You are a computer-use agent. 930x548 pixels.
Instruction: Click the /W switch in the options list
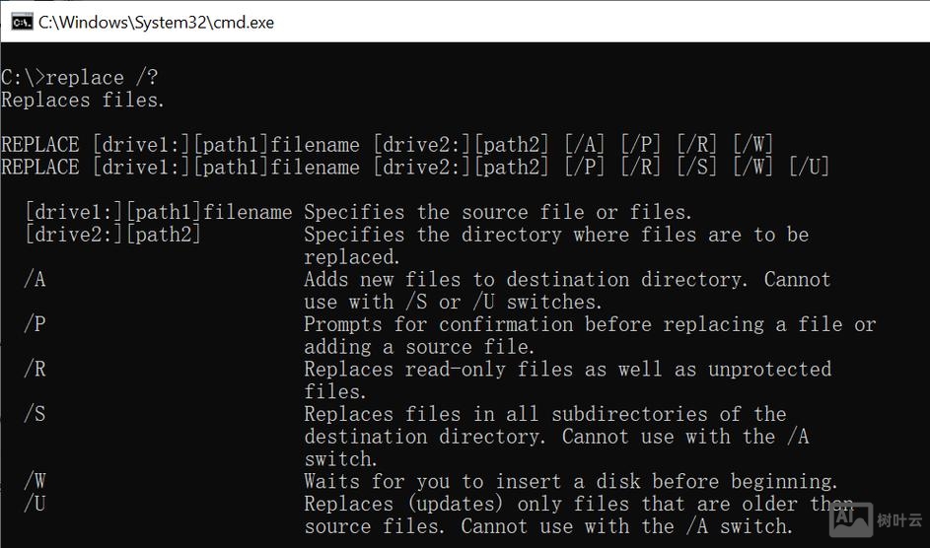point(35,481)
